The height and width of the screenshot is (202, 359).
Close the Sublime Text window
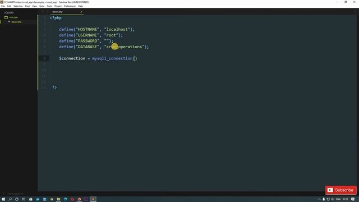354,2
